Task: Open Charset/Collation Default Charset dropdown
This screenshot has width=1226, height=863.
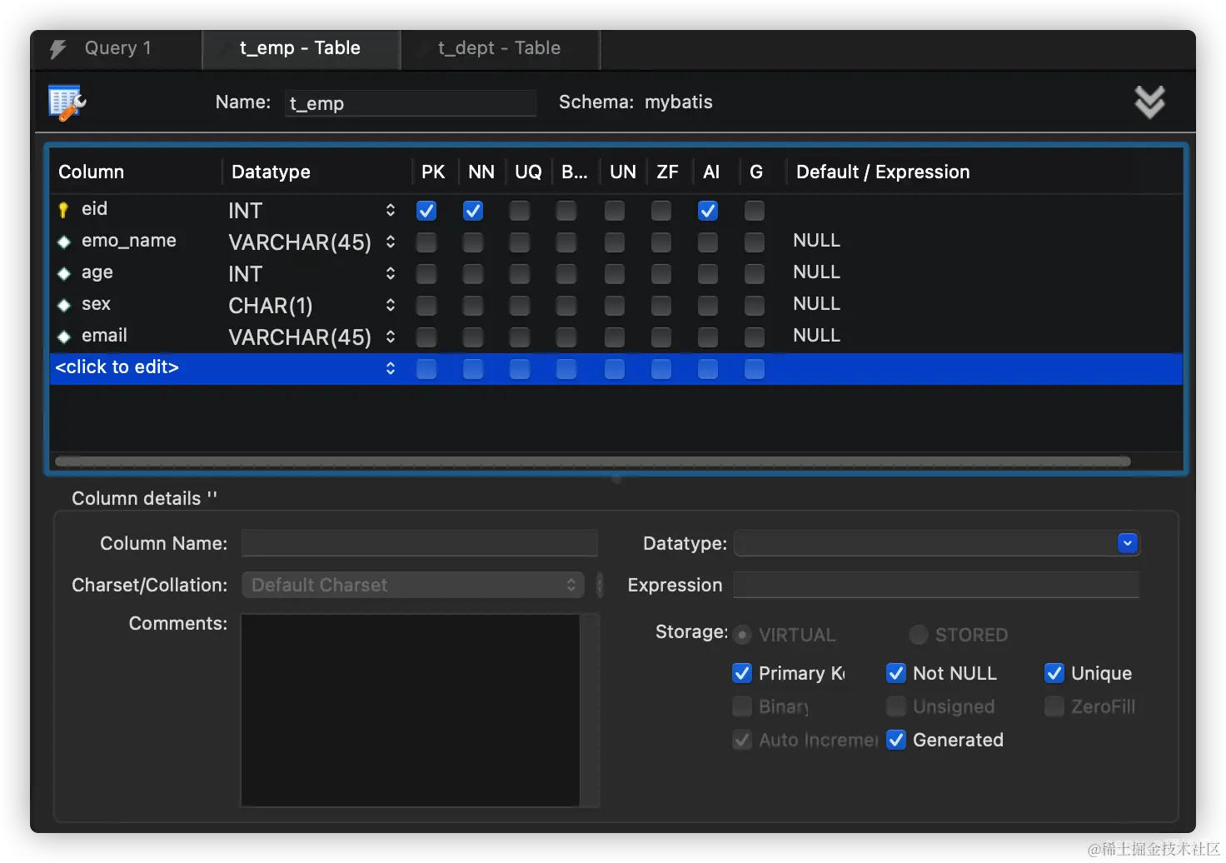Action: [412, 585]
